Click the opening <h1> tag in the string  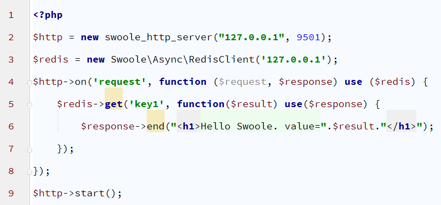tap(189, 127)
